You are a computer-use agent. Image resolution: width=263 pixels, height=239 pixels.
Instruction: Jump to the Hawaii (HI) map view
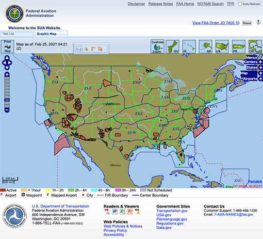(189, 46)
